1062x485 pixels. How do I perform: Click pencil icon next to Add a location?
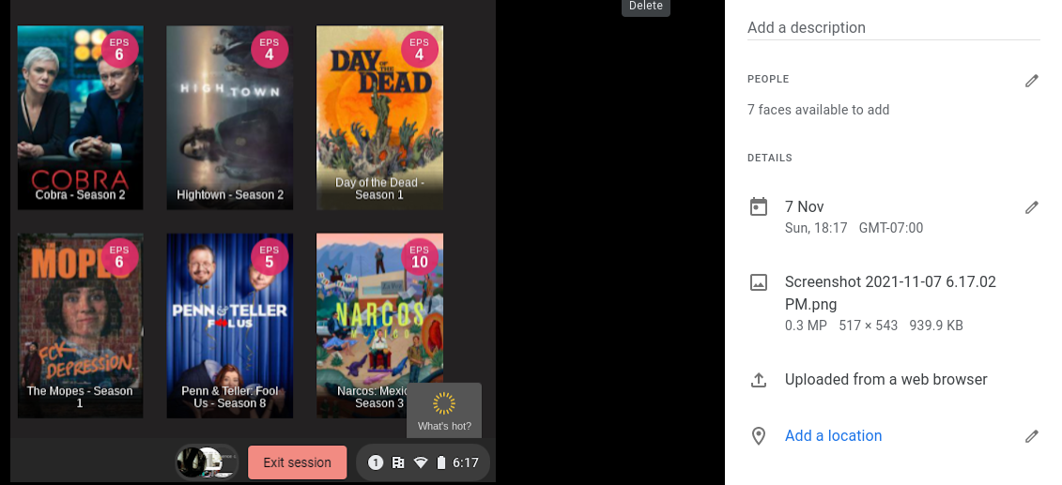coord(1032,436)
